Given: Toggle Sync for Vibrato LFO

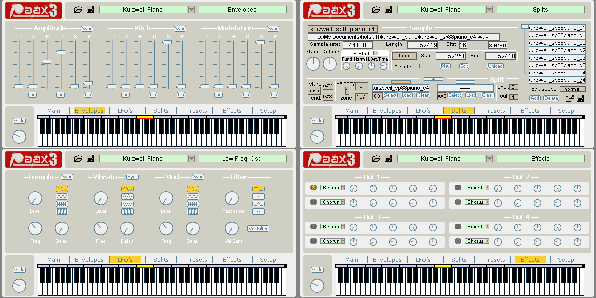Looking at the screenshot, I should point(132,177).
